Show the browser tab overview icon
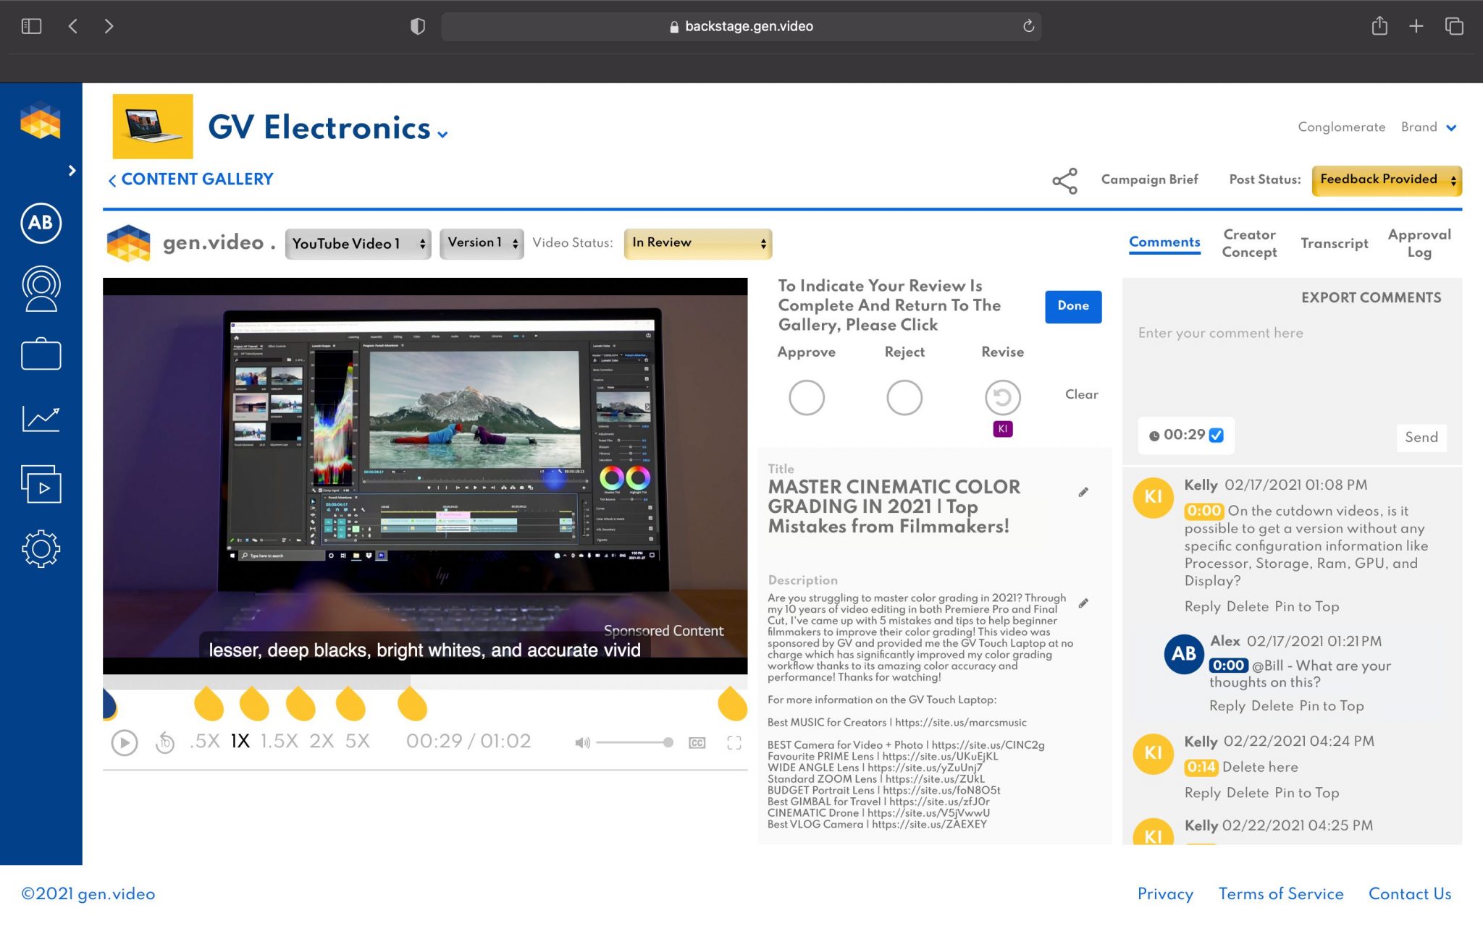The width and height of the screenshot is (1483, 926). click(1453, 26)
